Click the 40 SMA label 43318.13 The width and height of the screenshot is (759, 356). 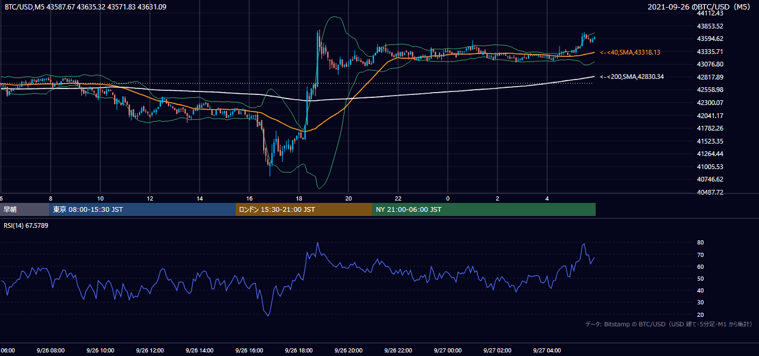[x=630, y=52]
